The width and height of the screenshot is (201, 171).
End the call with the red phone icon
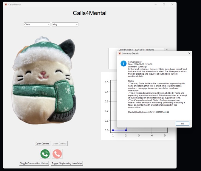pyautogui.click(x=57, y=154)
